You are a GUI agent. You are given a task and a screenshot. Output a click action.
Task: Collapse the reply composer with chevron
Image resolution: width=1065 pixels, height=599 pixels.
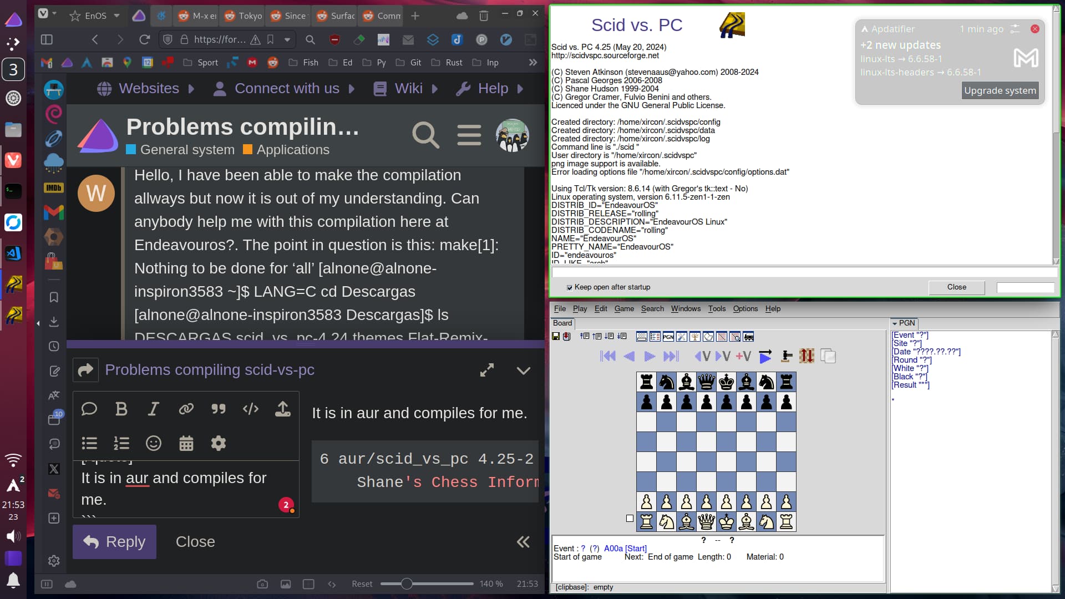524,370
